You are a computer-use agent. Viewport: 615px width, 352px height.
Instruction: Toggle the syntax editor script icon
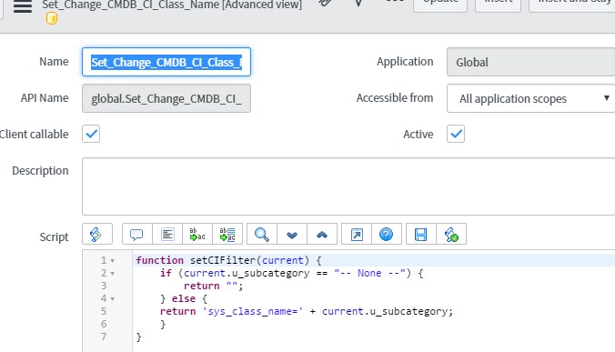(x=96, y=234)
